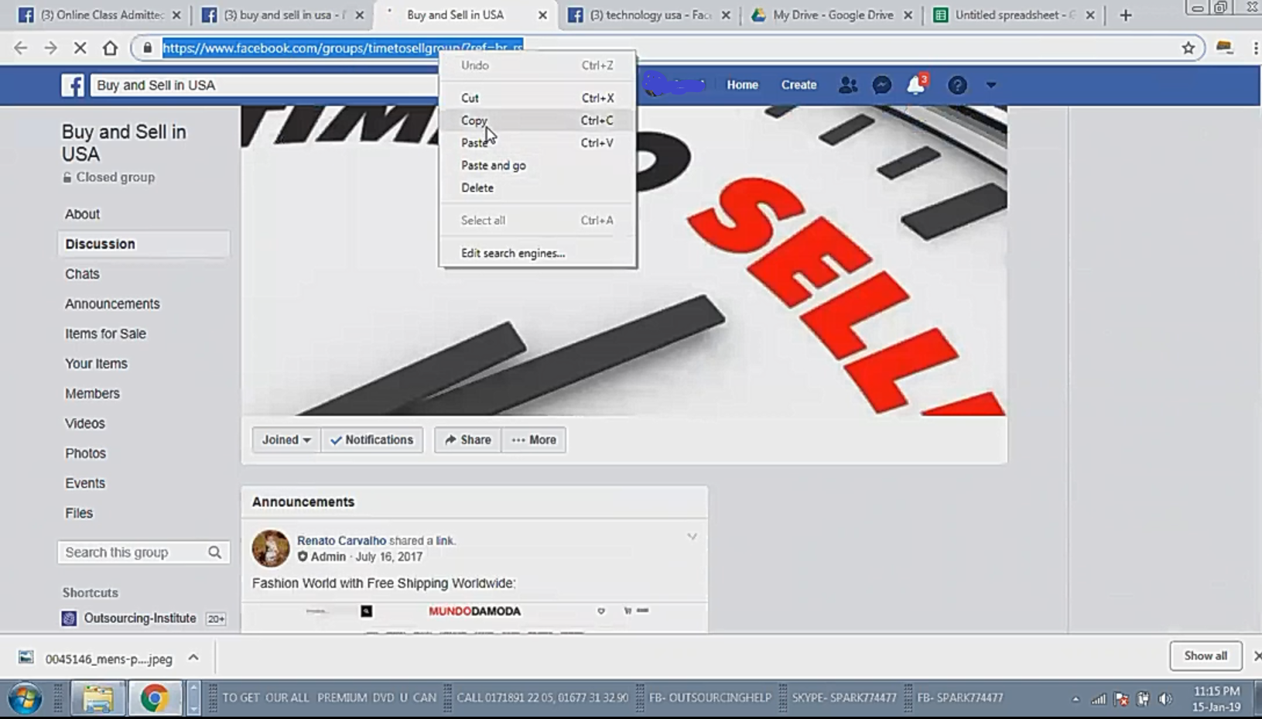Viewport: 1262px width, 719px height.
Task: Switch to the My Drive - Google Drive tab
Action: point(833,15)
